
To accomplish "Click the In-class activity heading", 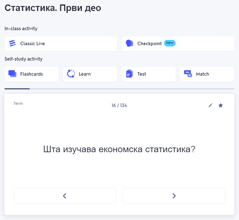I will pyautogui.click(x=21, y=29).
